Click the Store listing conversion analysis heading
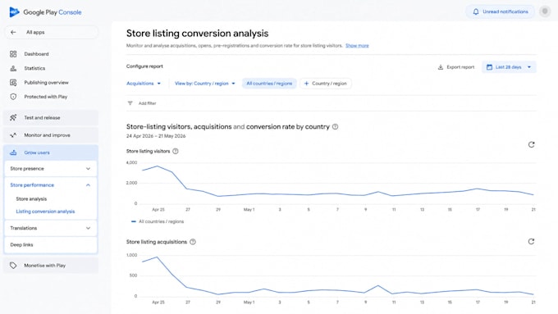This screenshot has height=314, width=558. coord(198,34)
